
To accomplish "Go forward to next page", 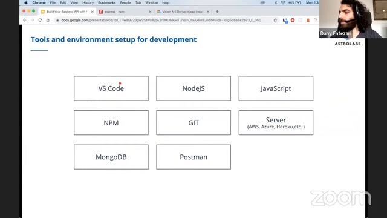I will (32, 20).
